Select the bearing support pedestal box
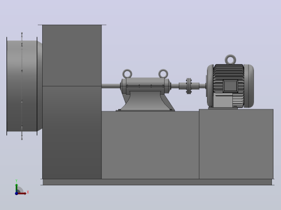Image resolution: width=281 pixels, height=210 pixels. point(150,145)
